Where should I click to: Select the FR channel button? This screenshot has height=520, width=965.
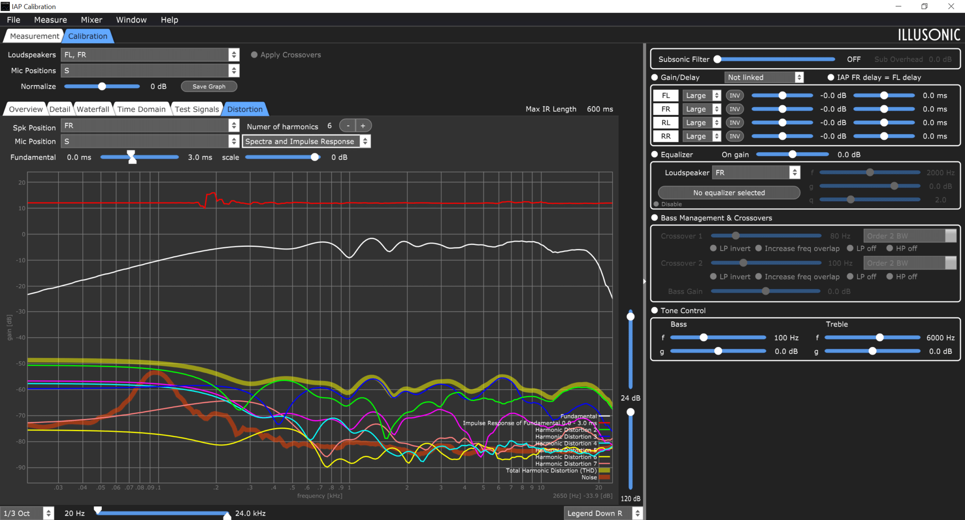coord(666,109)
